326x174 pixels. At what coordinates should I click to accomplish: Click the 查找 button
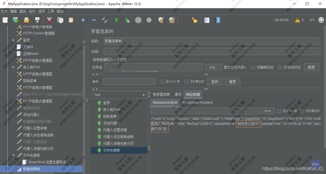click(x=215, y=82)
